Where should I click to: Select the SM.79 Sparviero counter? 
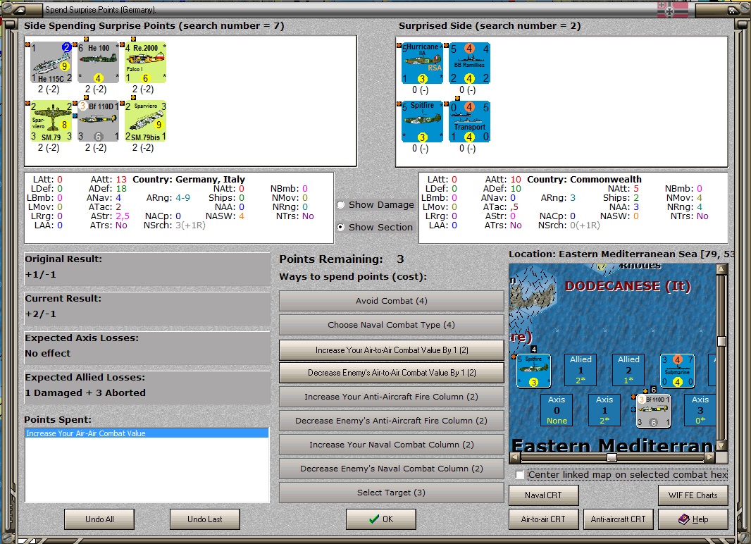coord(51,121)
